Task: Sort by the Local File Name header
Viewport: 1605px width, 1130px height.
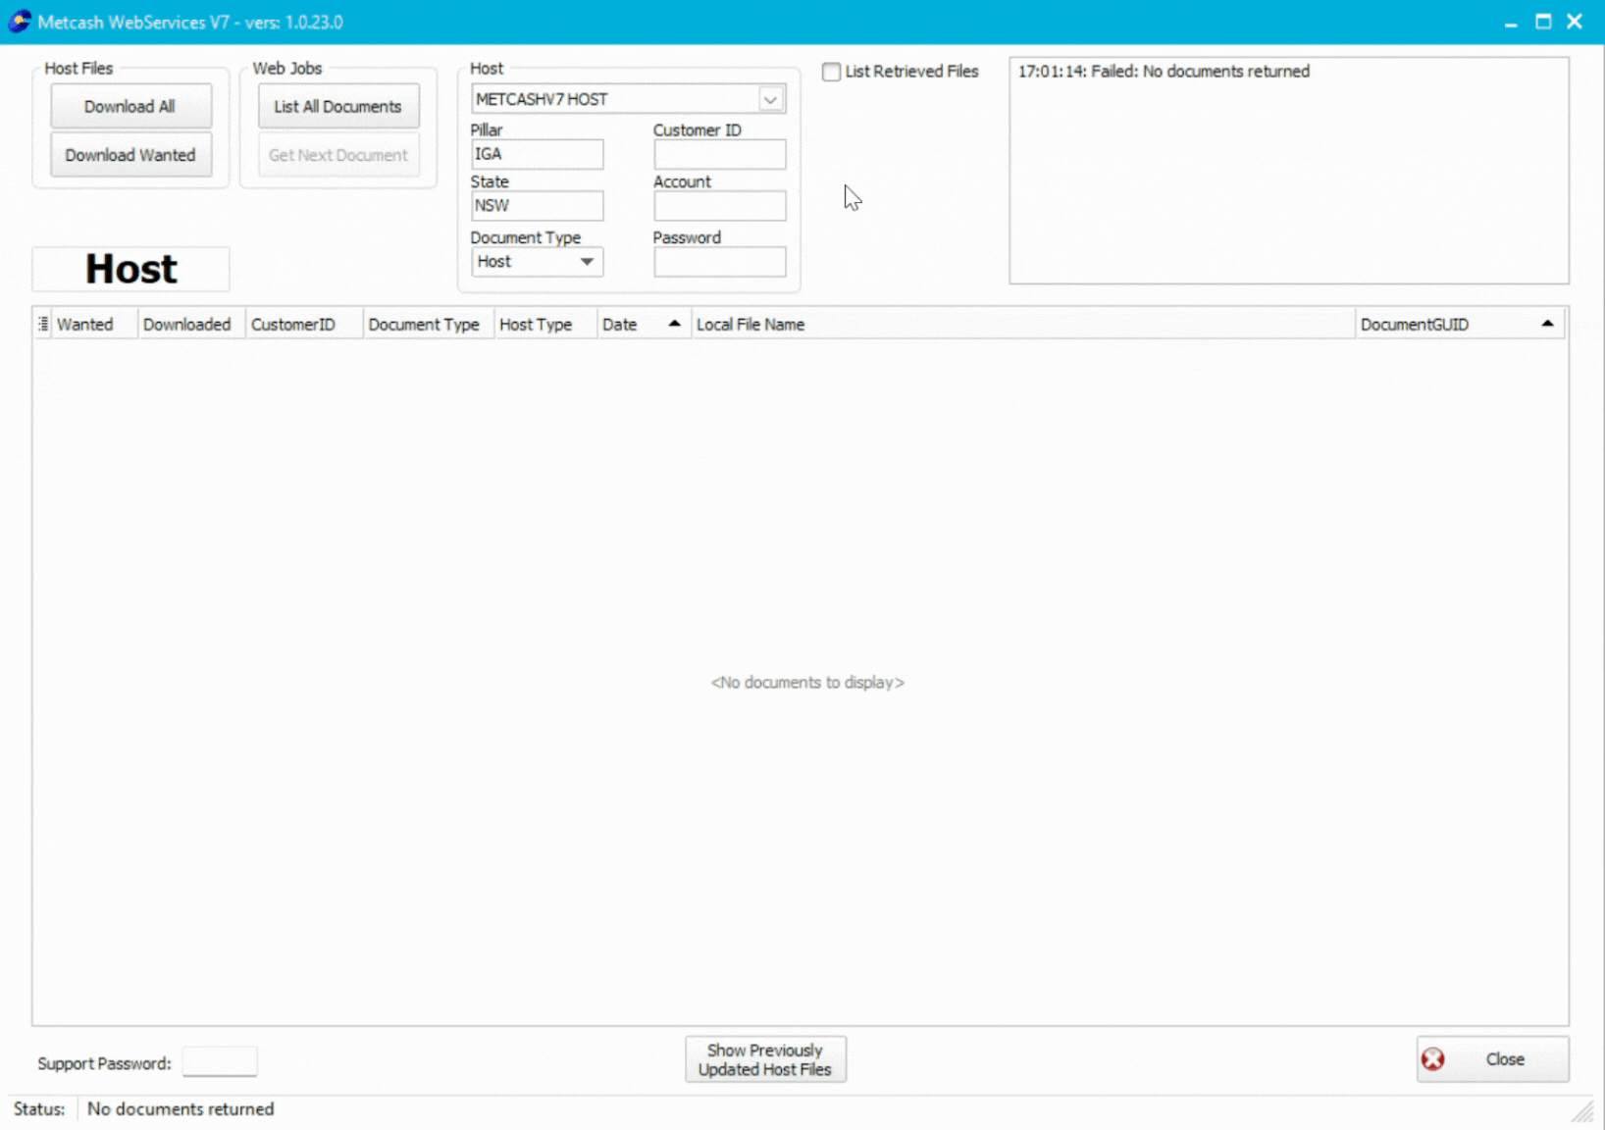Action: click(751, 325)
